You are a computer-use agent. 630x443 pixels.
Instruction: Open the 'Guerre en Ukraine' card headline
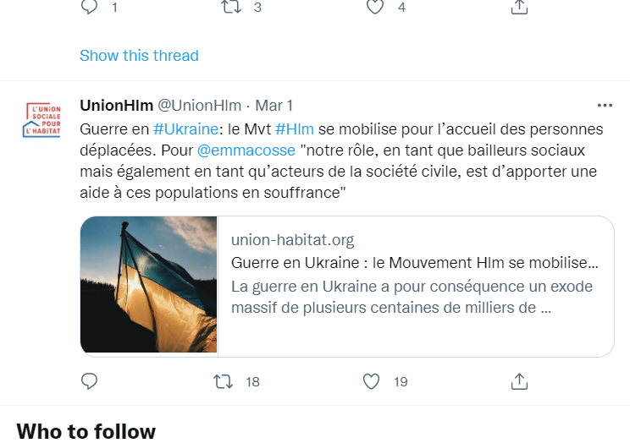click(x=415, y=262)
